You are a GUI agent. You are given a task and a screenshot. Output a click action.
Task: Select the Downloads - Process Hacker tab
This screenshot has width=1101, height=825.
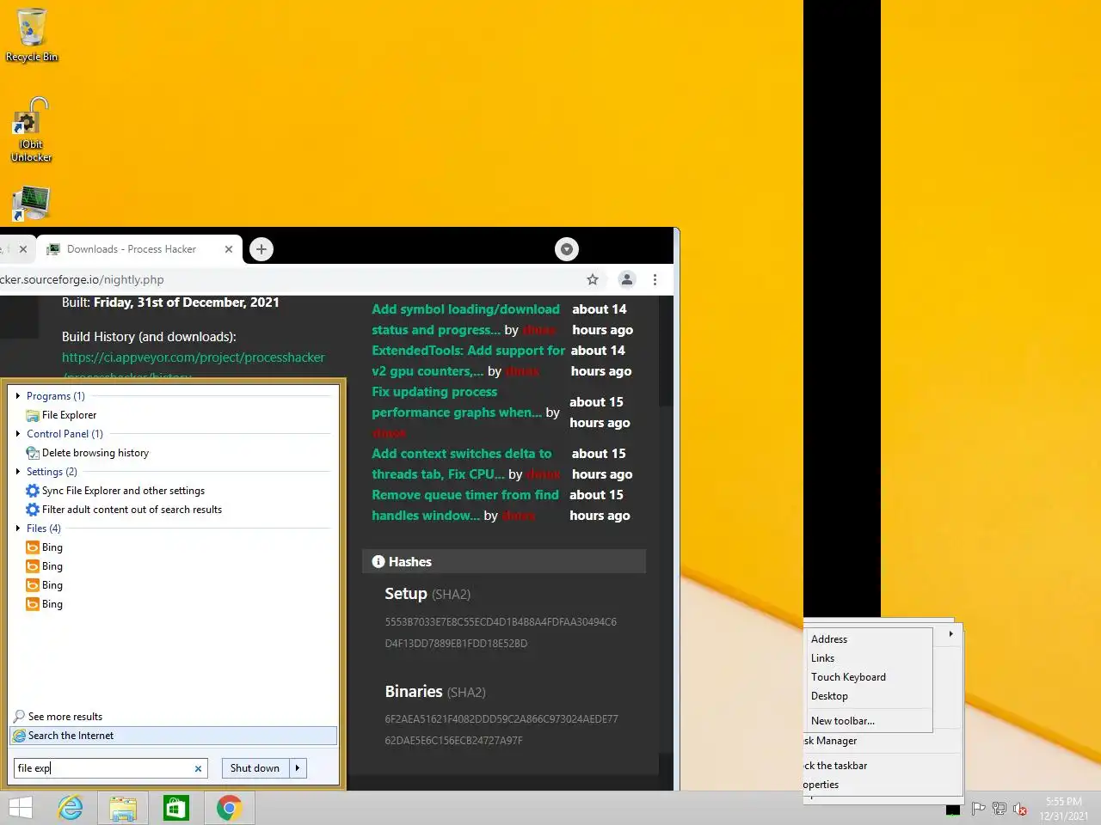[139, 249]
